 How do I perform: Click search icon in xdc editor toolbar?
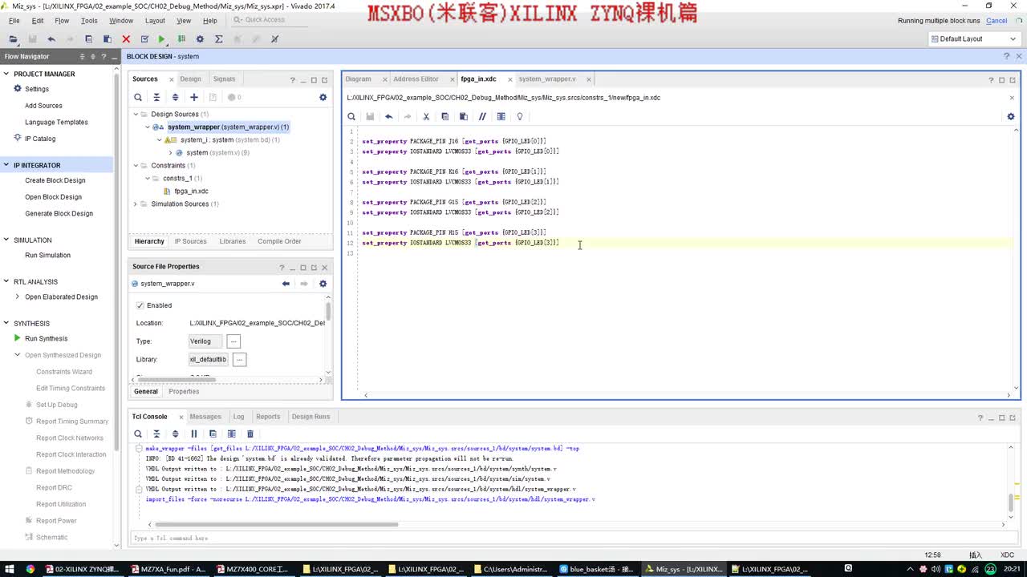click(351, 116)
